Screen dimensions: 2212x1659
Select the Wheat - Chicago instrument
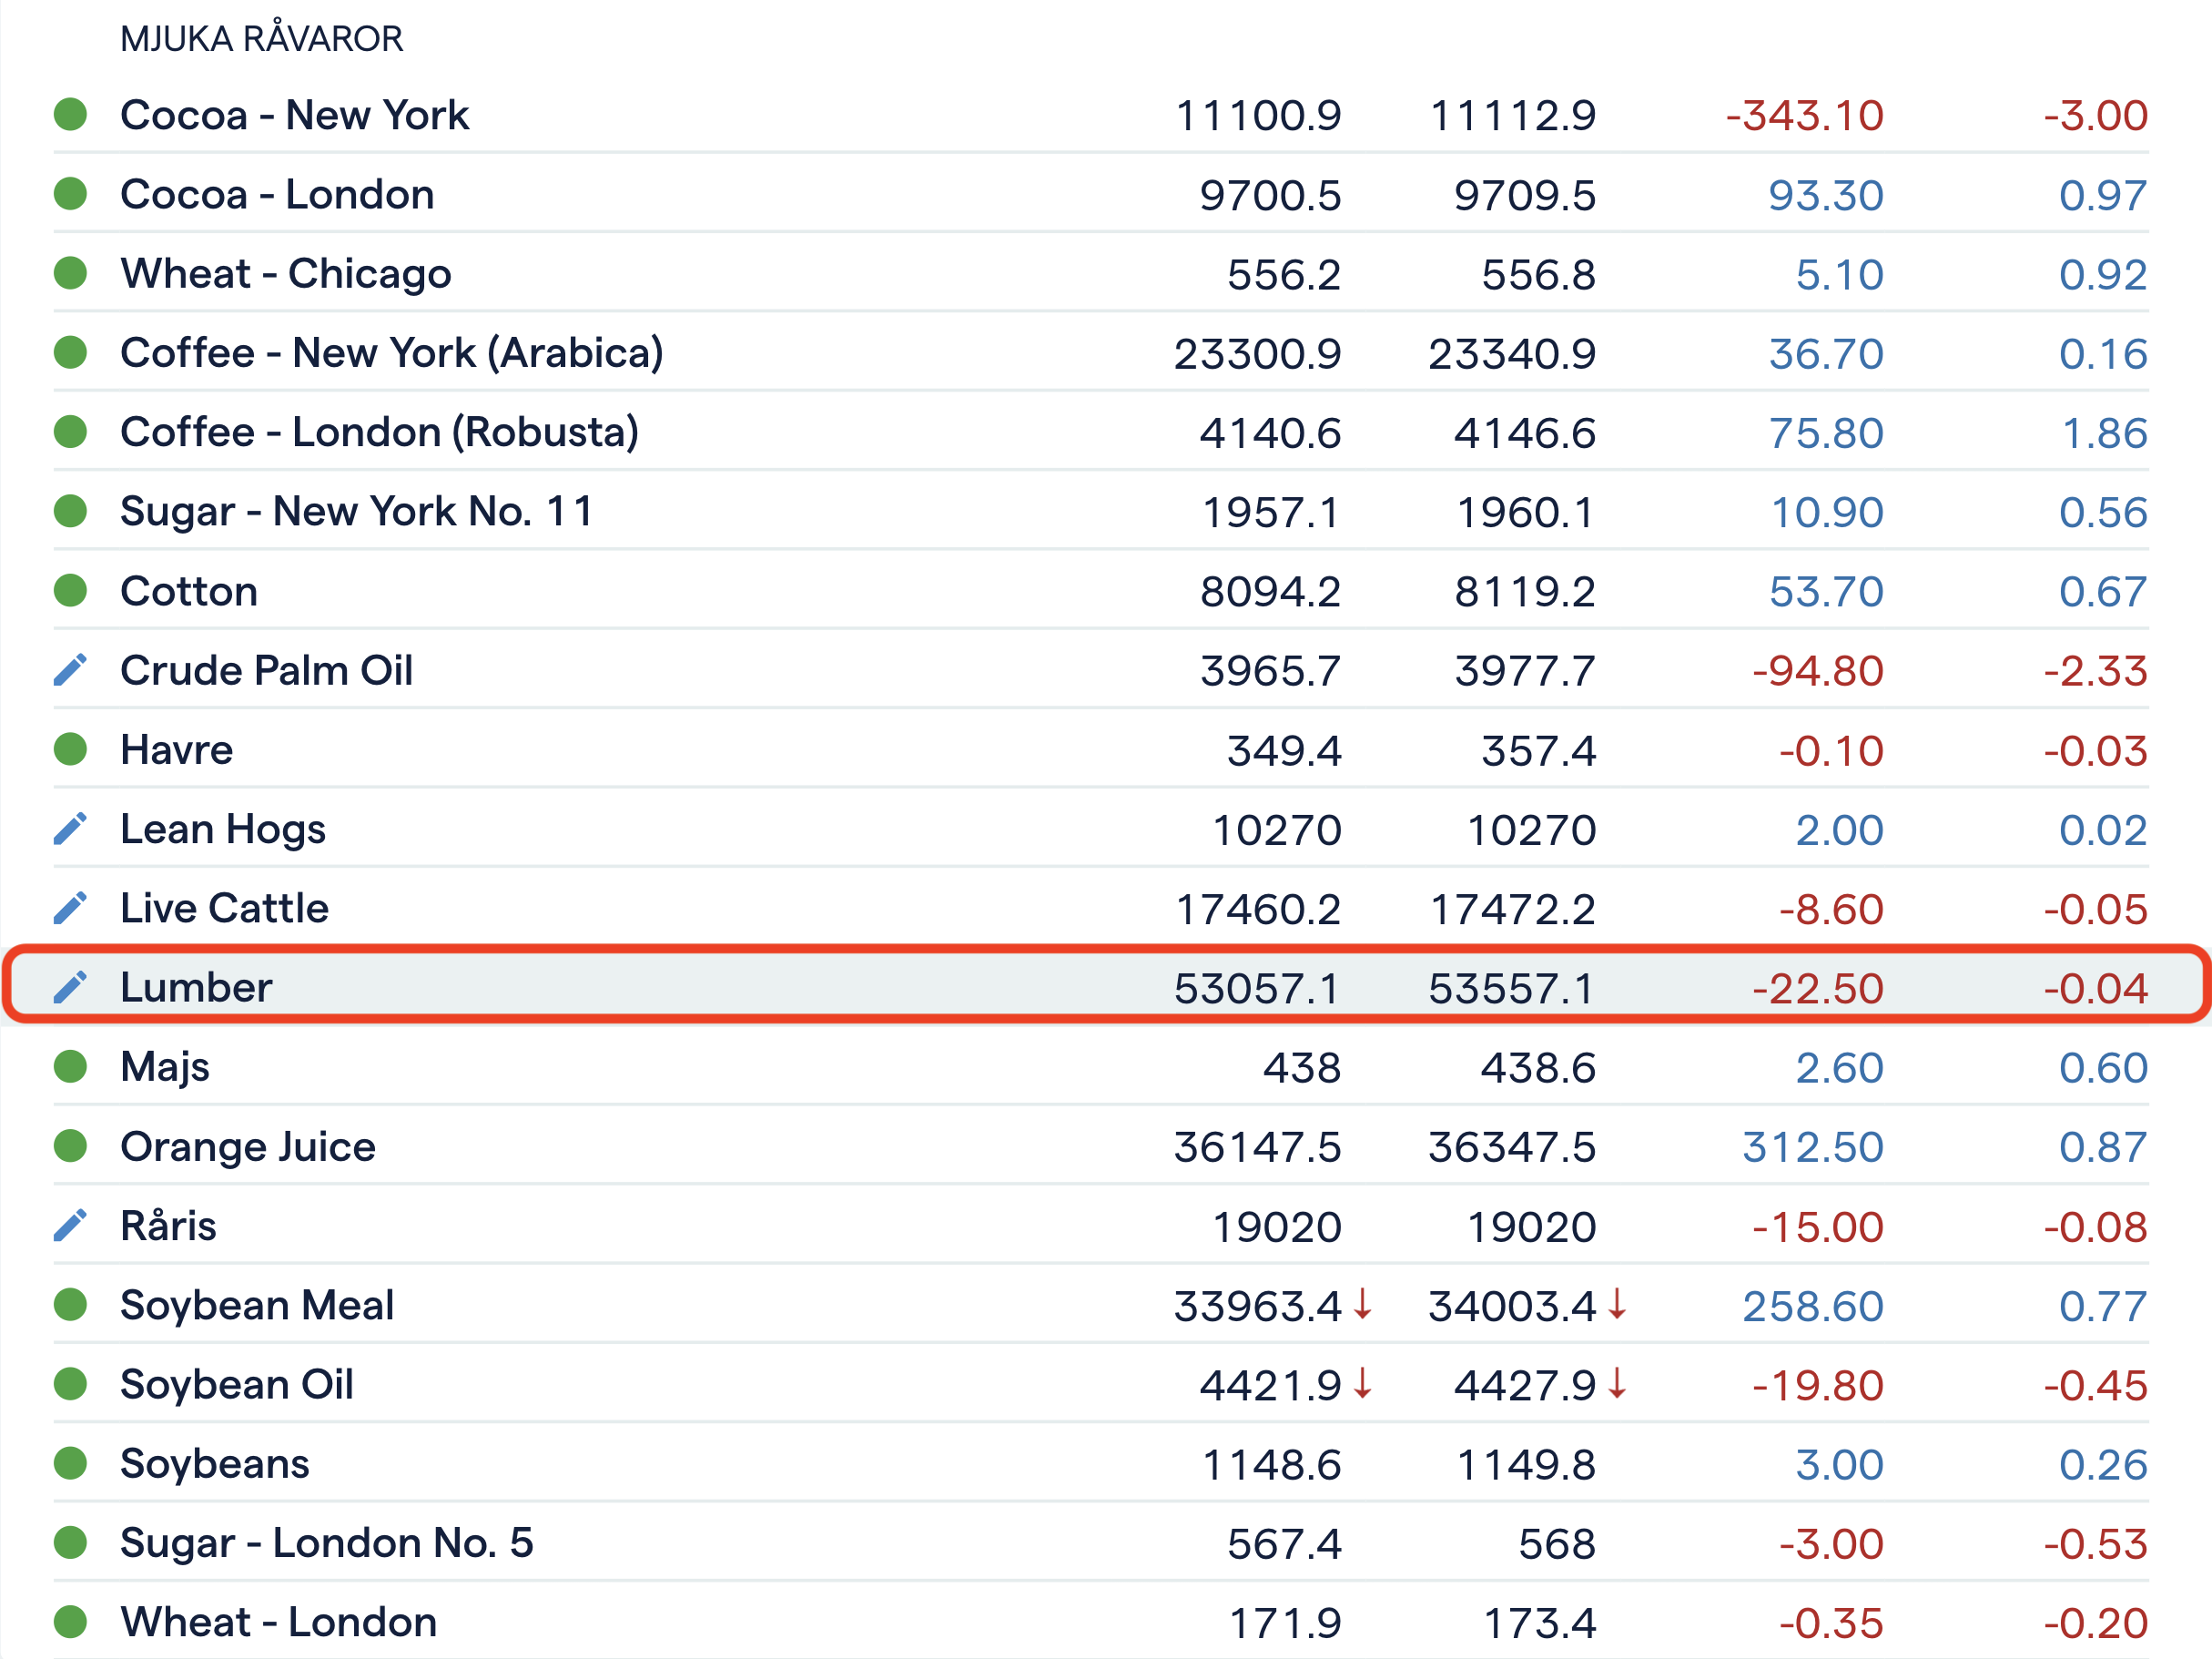[285, 274]
